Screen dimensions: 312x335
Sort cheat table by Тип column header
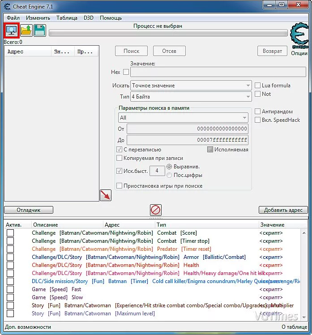tap(207, 225)
